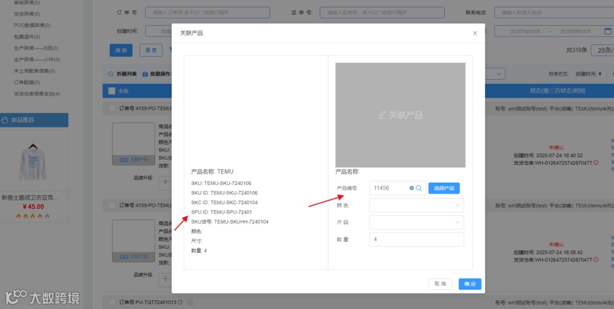614x309 pixels.
Task: Click the SPU ID: TEMU-SPU-72401 text
Action: 222,212
